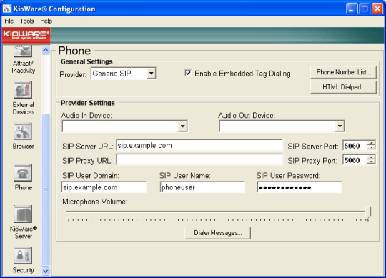The width and height of the screenshot is (386, 278).
Task: Open the Security settings icon
Action: pyautogui.click(x=23, y=255)
